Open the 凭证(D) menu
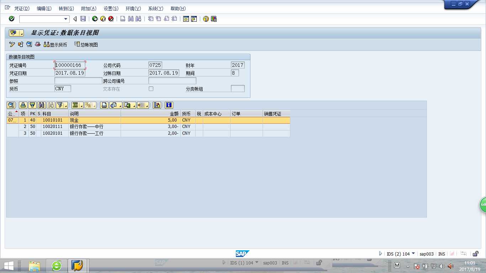The width and height of the screenshot is (486, 273). [x=22, y=9]
